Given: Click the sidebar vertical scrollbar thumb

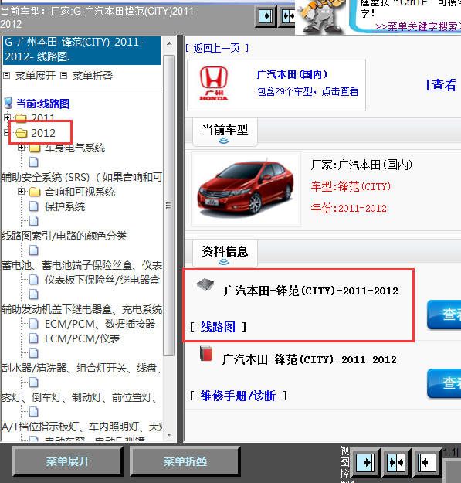Looking at the screenshot, I should (x=168, y=206).
